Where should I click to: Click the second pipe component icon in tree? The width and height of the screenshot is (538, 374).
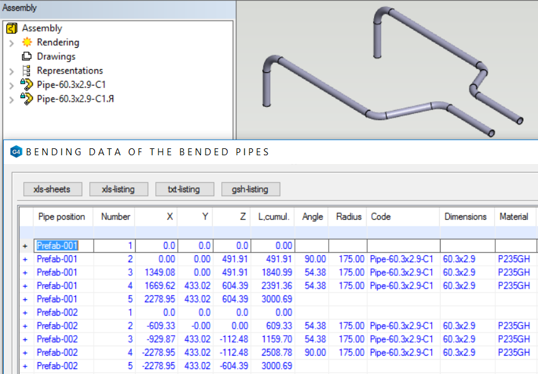26,99
